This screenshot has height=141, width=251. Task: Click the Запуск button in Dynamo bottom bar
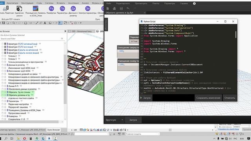coord(133,120)
